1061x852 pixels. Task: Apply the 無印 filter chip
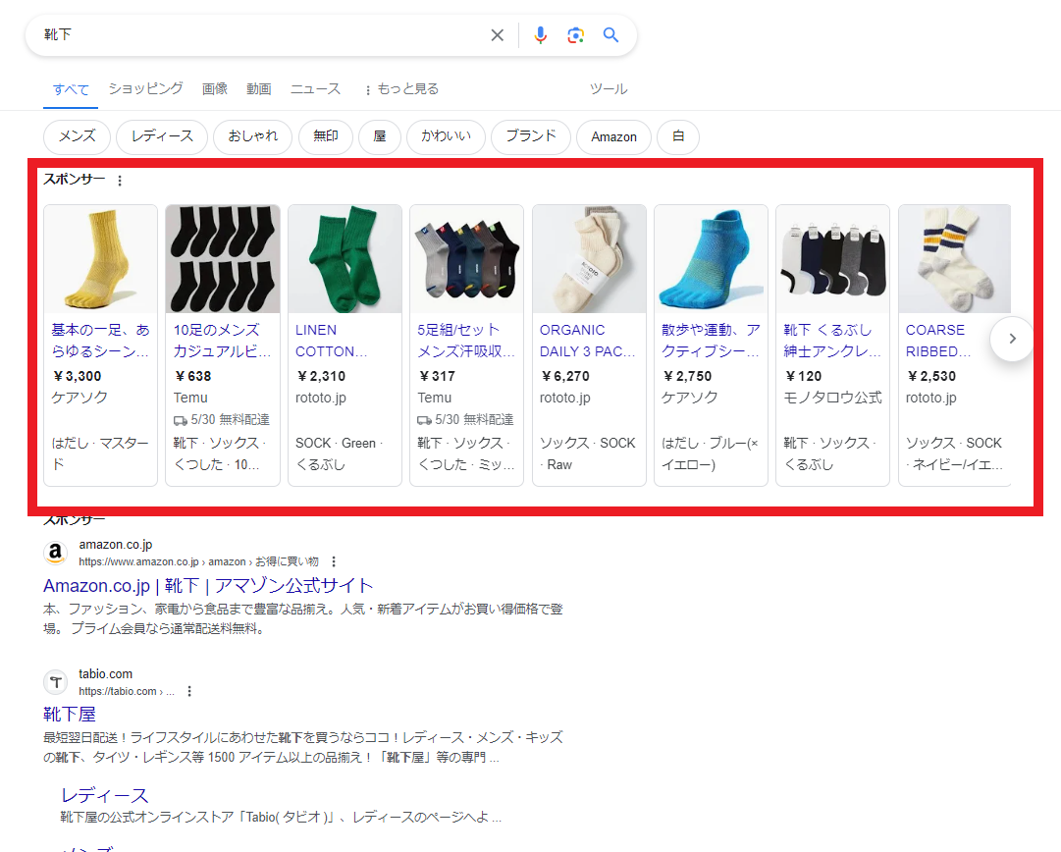(x=326, y=136)
